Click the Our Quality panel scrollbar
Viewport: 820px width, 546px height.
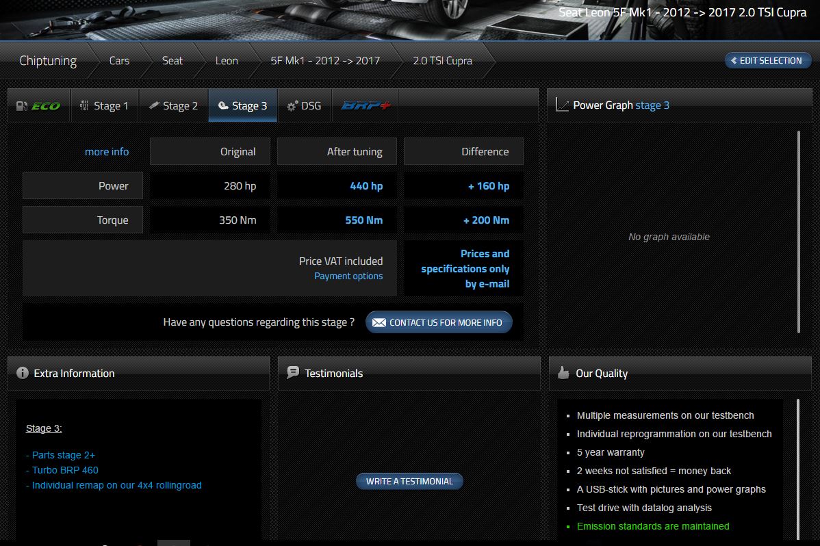pyautogui.click(x=797, y=469)
